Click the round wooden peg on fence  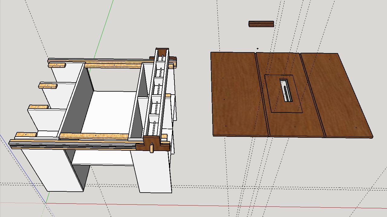click(x=152, y=148)
